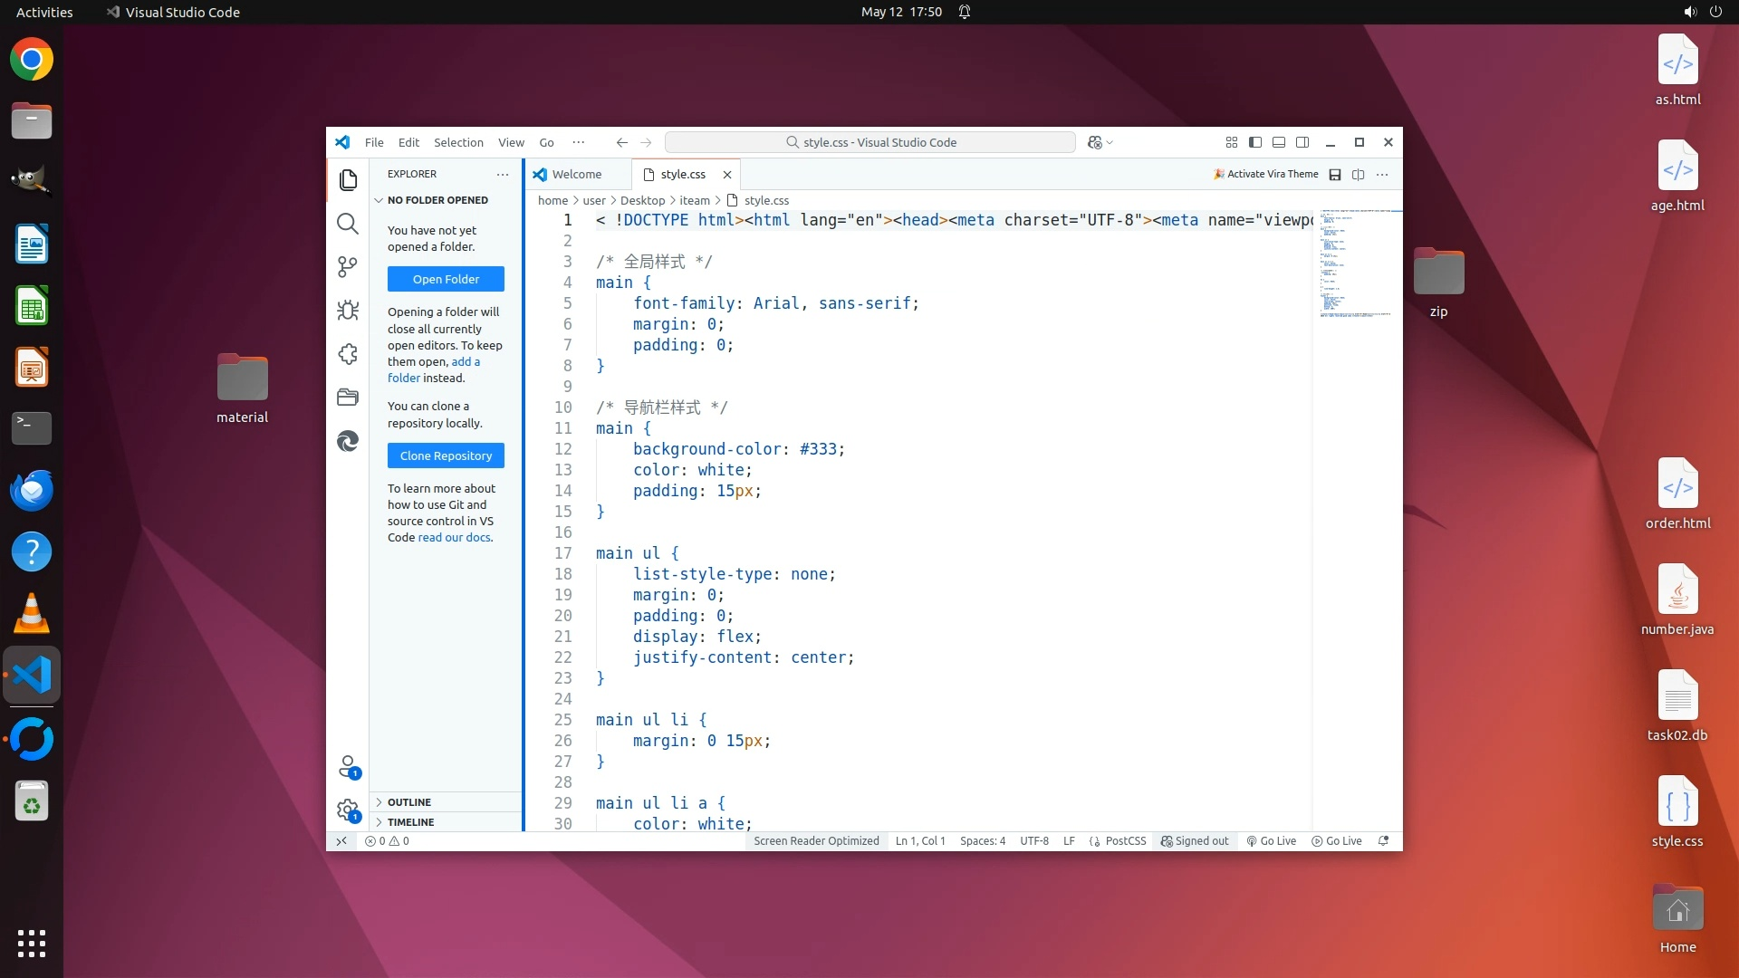Open the Accounts icon in activity bar

coord(348,767)
